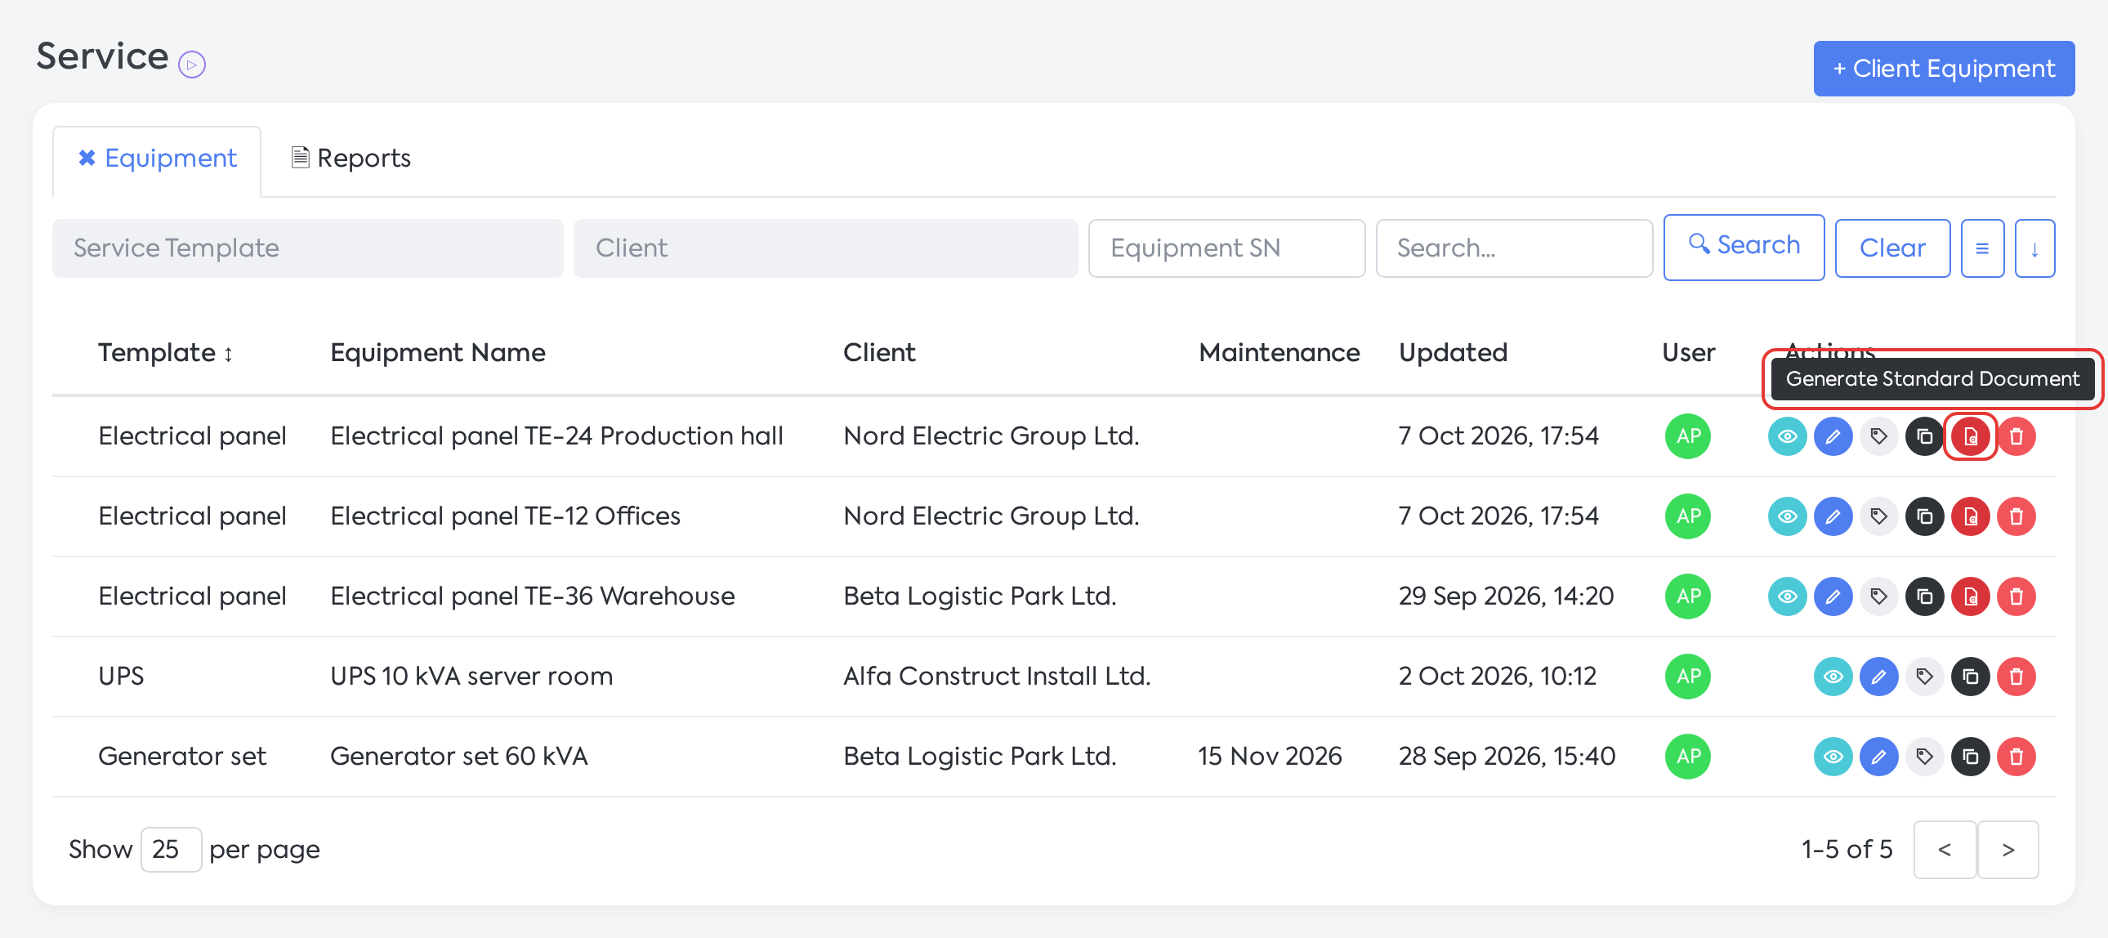This screenshot has width=2108, height=938.
Task: Open the per page count selector
Action: point(171,850)
